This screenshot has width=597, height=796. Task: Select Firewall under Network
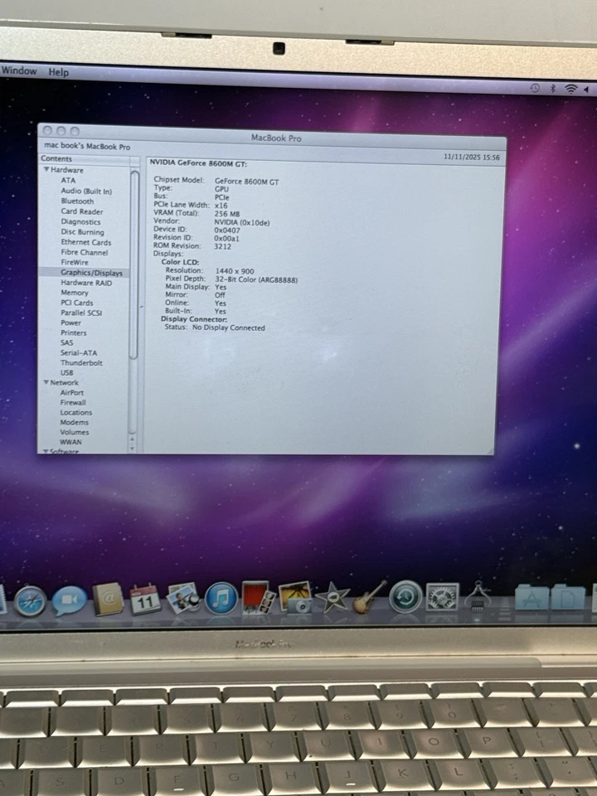click(73, 403)
